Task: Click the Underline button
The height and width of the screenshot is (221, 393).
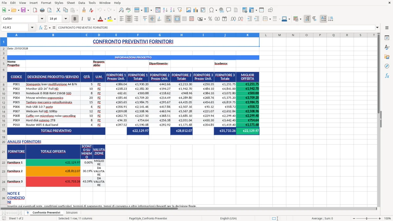Action: (x=88, y=19)
